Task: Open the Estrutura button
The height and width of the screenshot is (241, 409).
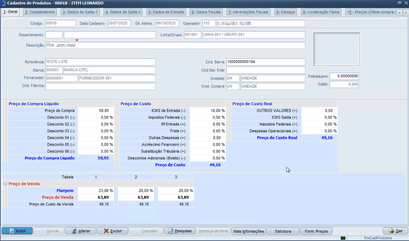Action: (283, 231)
